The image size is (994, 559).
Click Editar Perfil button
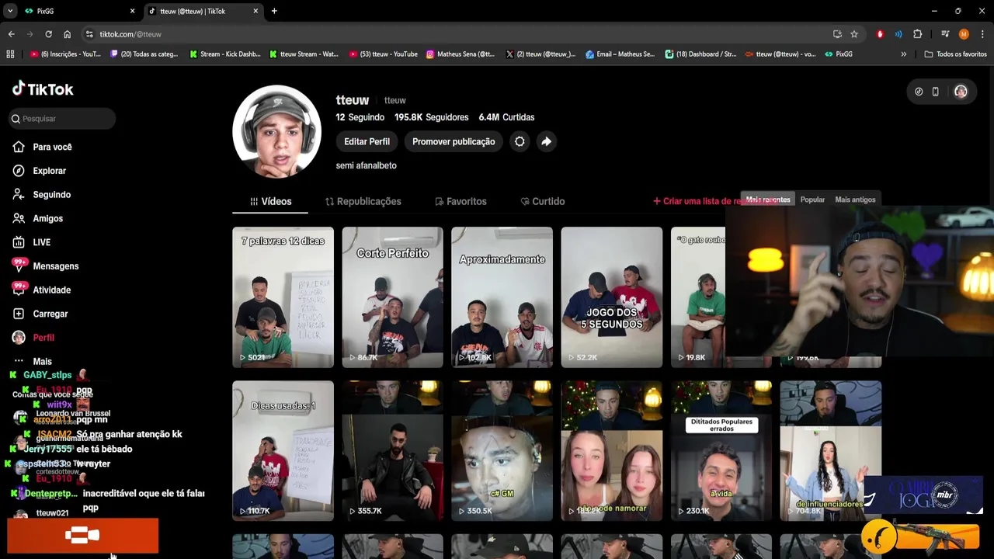[367, 141]
